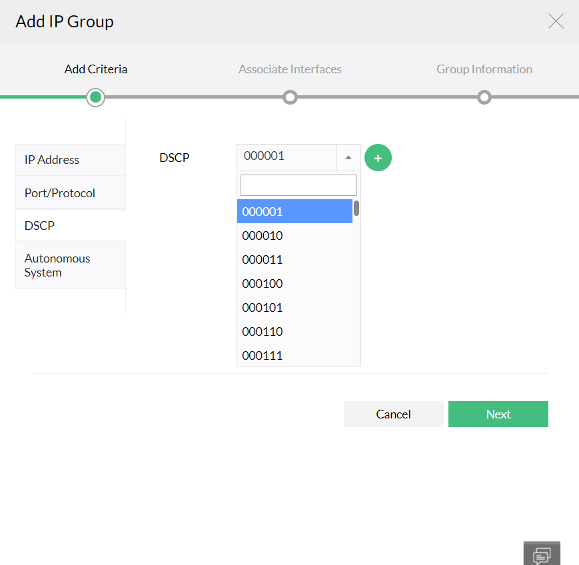Image resolution: width=579 pixels, height=565 pixels.
Task: Select the Add Criteria step circle
Action: [96, 97]
